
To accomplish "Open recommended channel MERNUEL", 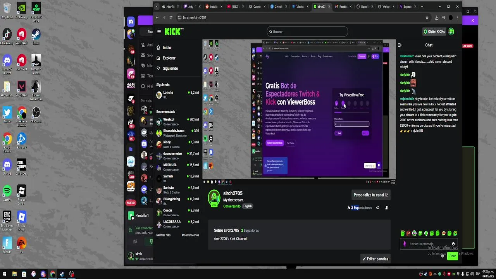I will (x=177, y=167).
